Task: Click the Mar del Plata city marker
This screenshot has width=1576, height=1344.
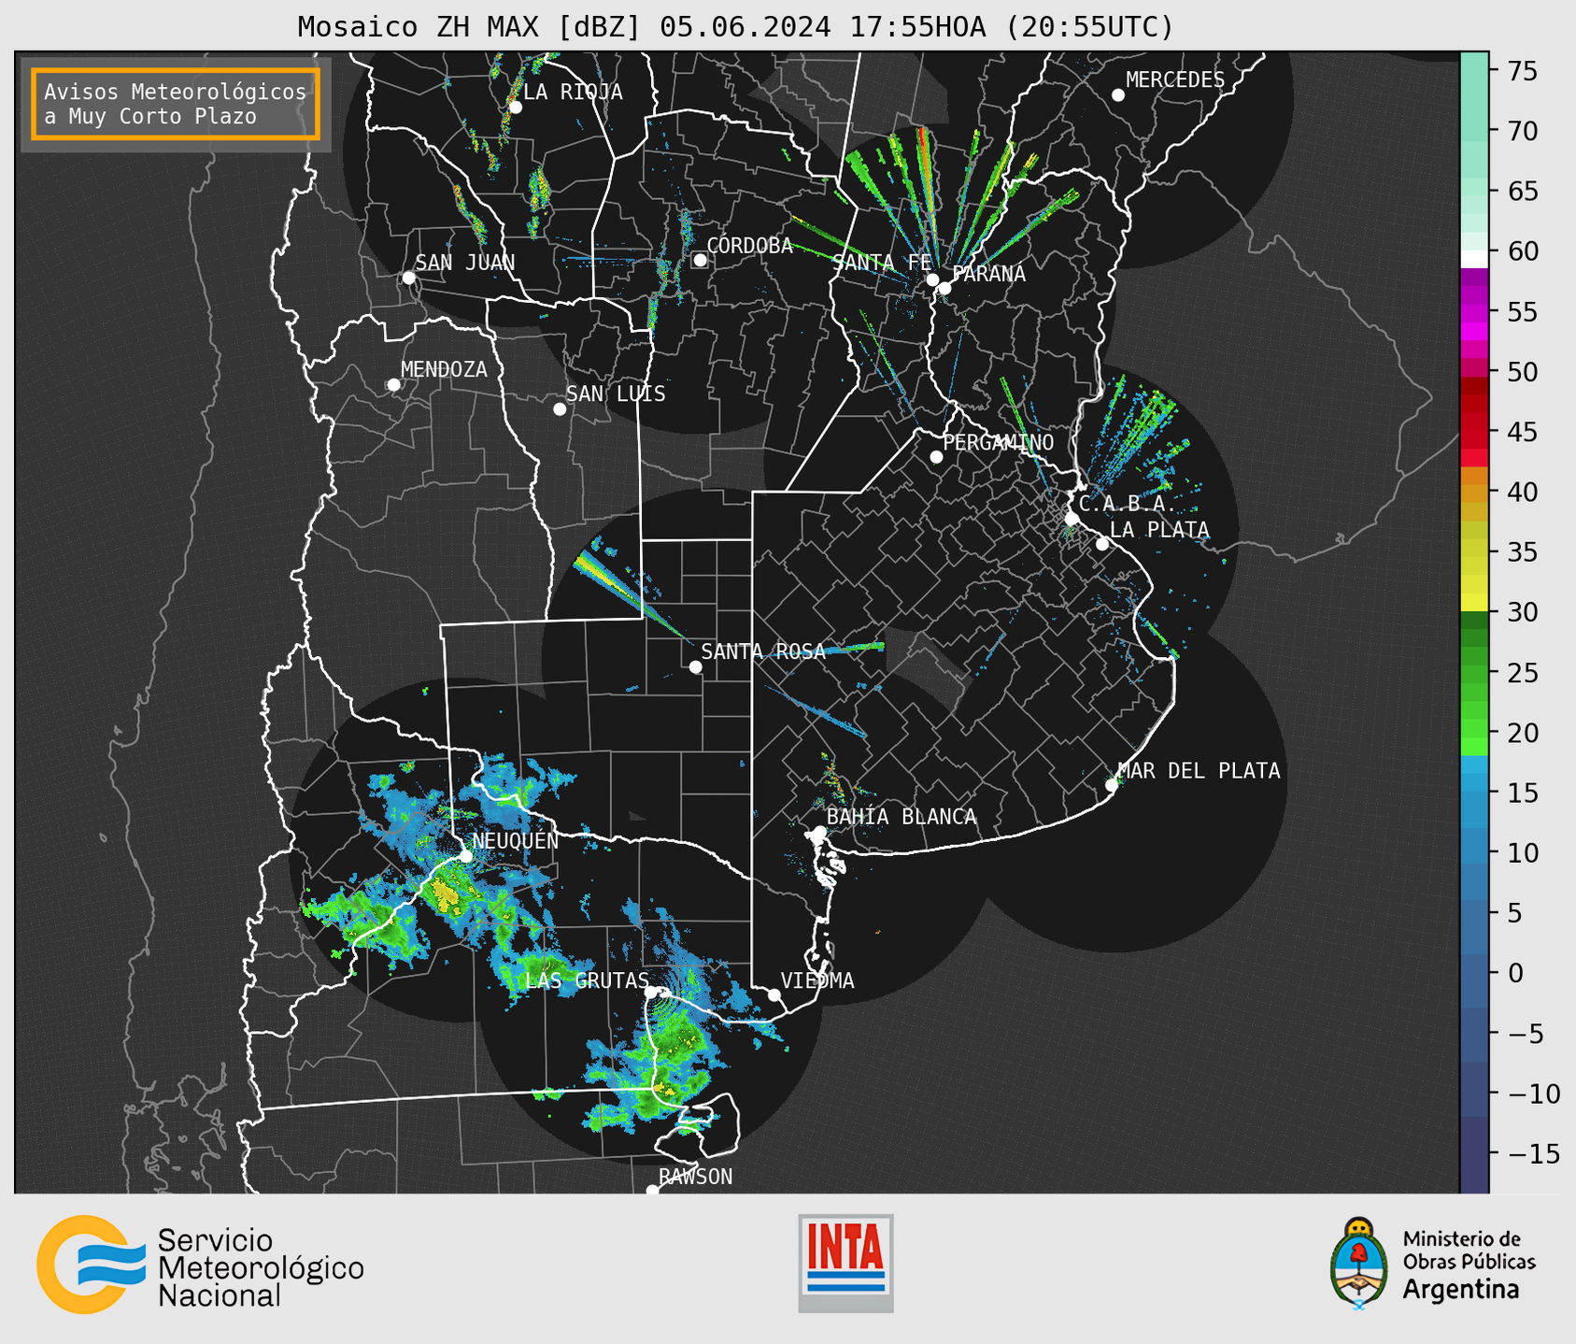Action: click(1112, 785)
